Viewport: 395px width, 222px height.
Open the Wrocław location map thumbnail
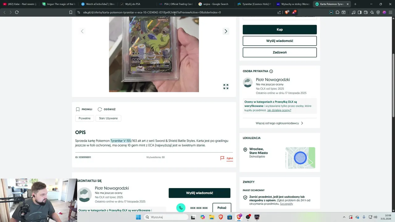tap(300, 158)
